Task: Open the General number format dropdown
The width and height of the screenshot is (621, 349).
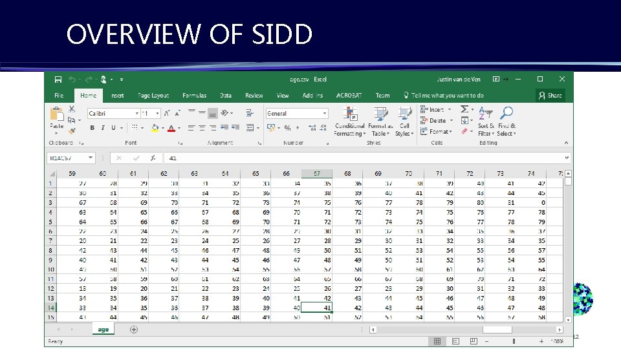Action: coord(325,114)
